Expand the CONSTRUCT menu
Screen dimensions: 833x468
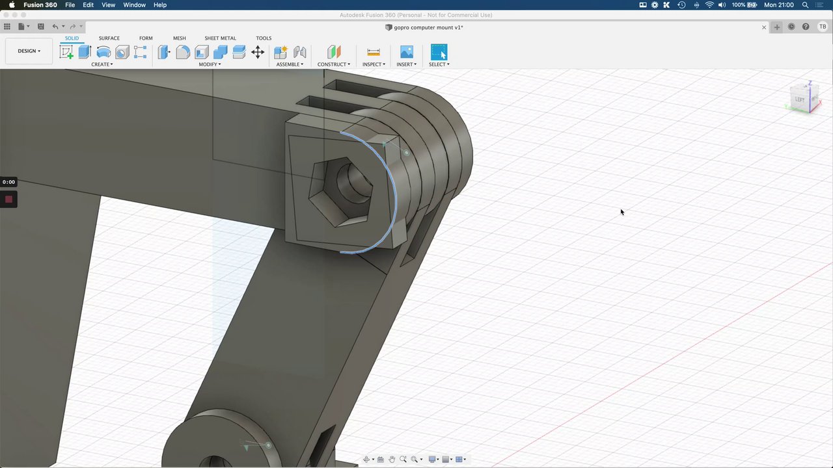[334, 64]
